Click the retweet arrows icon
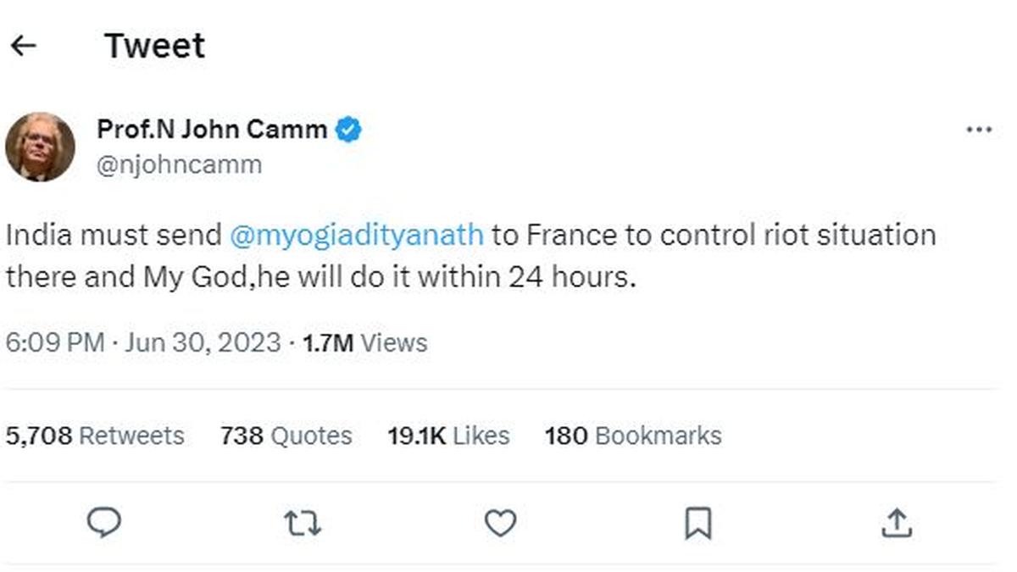Viewport: 1017px width, 572px height. point(303,524)
